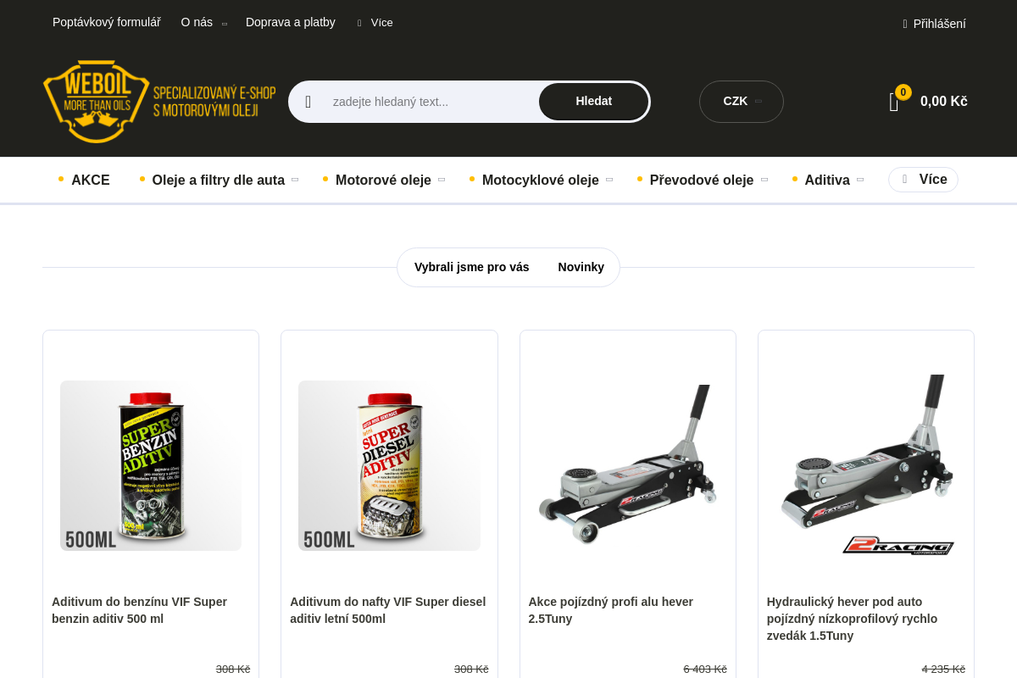This screenshot has width=1017, height=678.
Task: Expand the top Více menu
Action: click(x=375, y=23)
